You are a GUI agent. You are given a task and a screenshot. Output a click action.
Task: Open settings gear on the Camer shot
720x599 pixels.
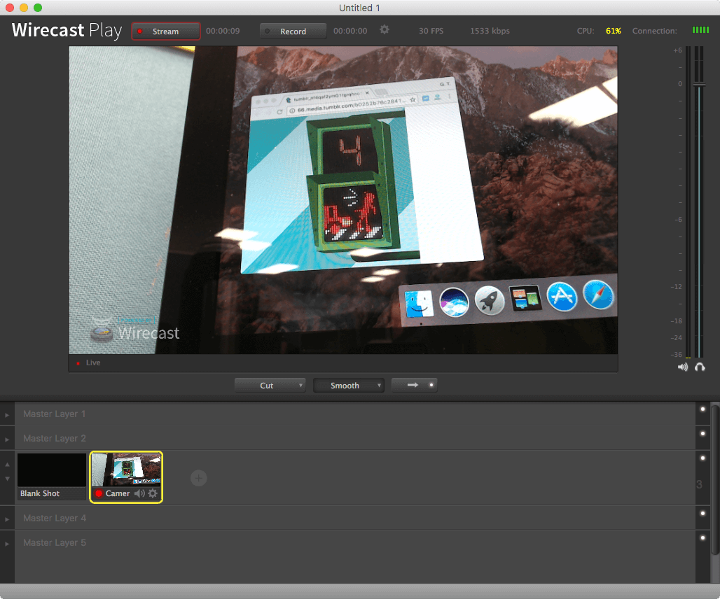(x=153, y=493)
